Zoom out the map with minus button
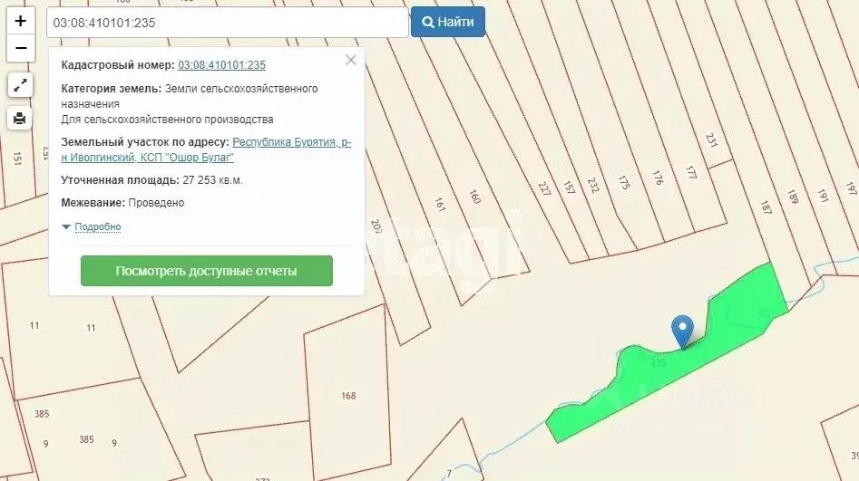The width and height of the screenshot is (859, 481). click(x=20, y=48)
